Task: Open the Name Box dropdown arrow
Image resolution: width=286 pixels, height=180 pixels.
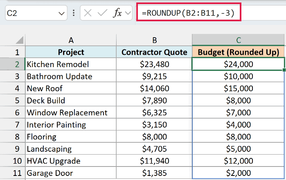Action: (61, 13)
